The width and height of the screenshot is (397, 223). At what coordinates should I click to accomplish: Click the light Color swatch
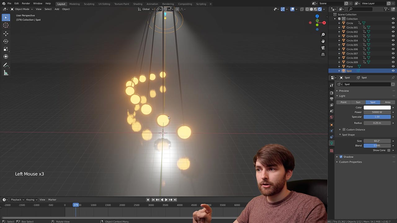(377, 107)
